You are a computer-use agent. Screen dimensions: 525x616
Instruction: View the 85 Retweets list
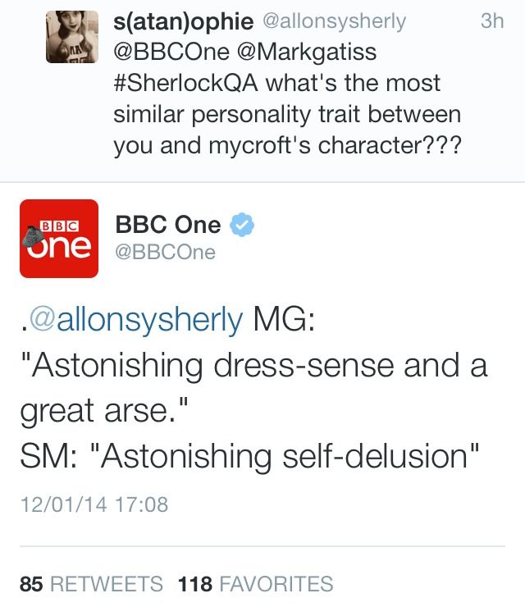(91, 584)
